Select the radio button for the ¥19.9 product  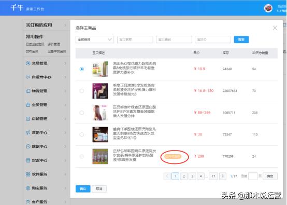pos(82,69)
